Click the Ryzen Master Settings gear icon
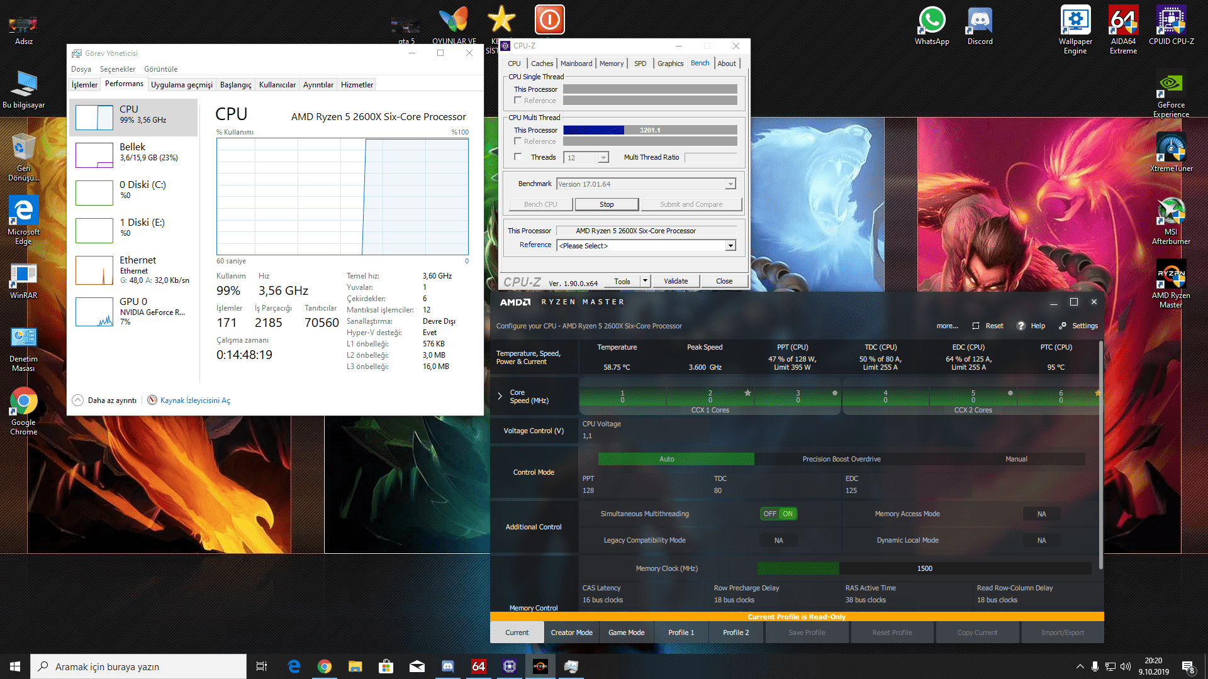This screenshot has width=1208, height=679. point(1063,326)
